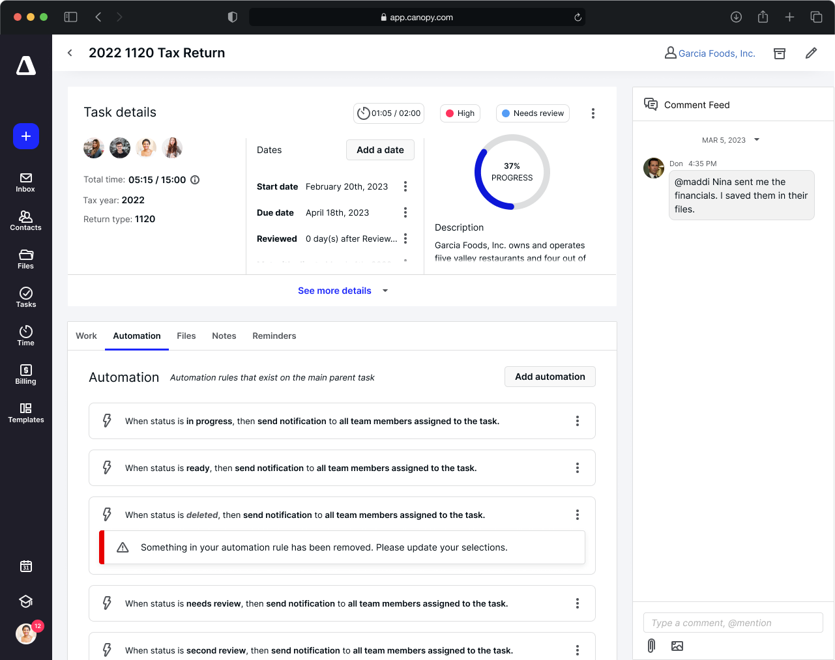
Task: Attach a file with the paperclip icon
Action: (x=651, y=646)
